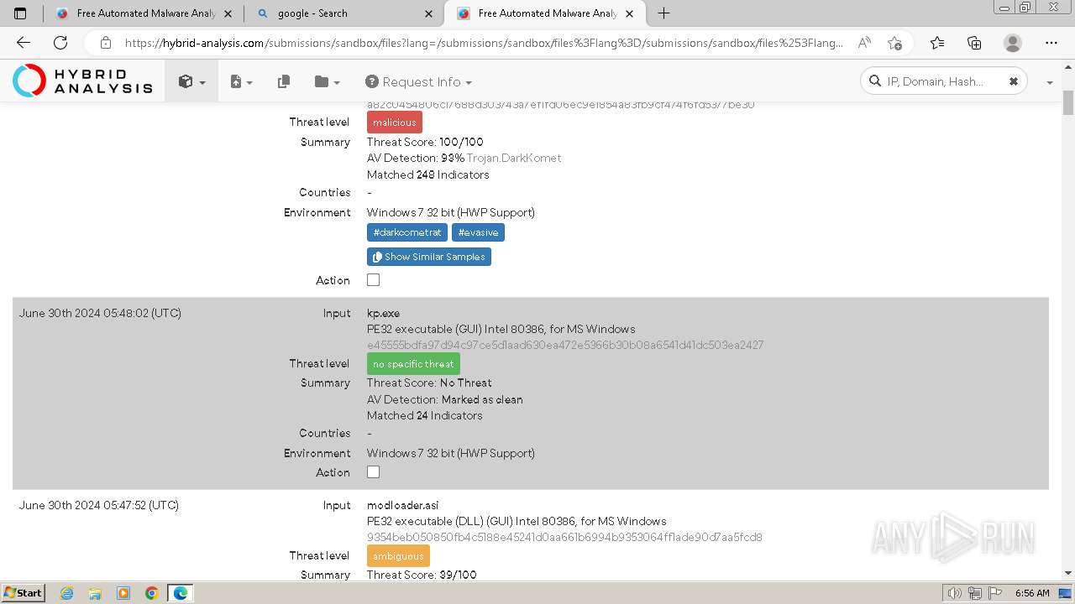
Task: Click the red malicious threat badge
Action: [395, 122]
